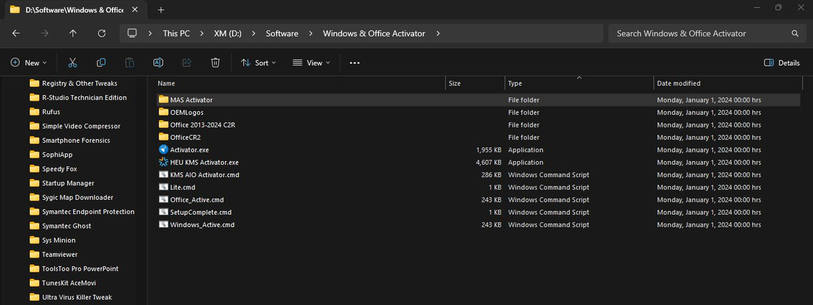Go back with the left arrow
The image size is (813, 305).
tap(16, 34)
